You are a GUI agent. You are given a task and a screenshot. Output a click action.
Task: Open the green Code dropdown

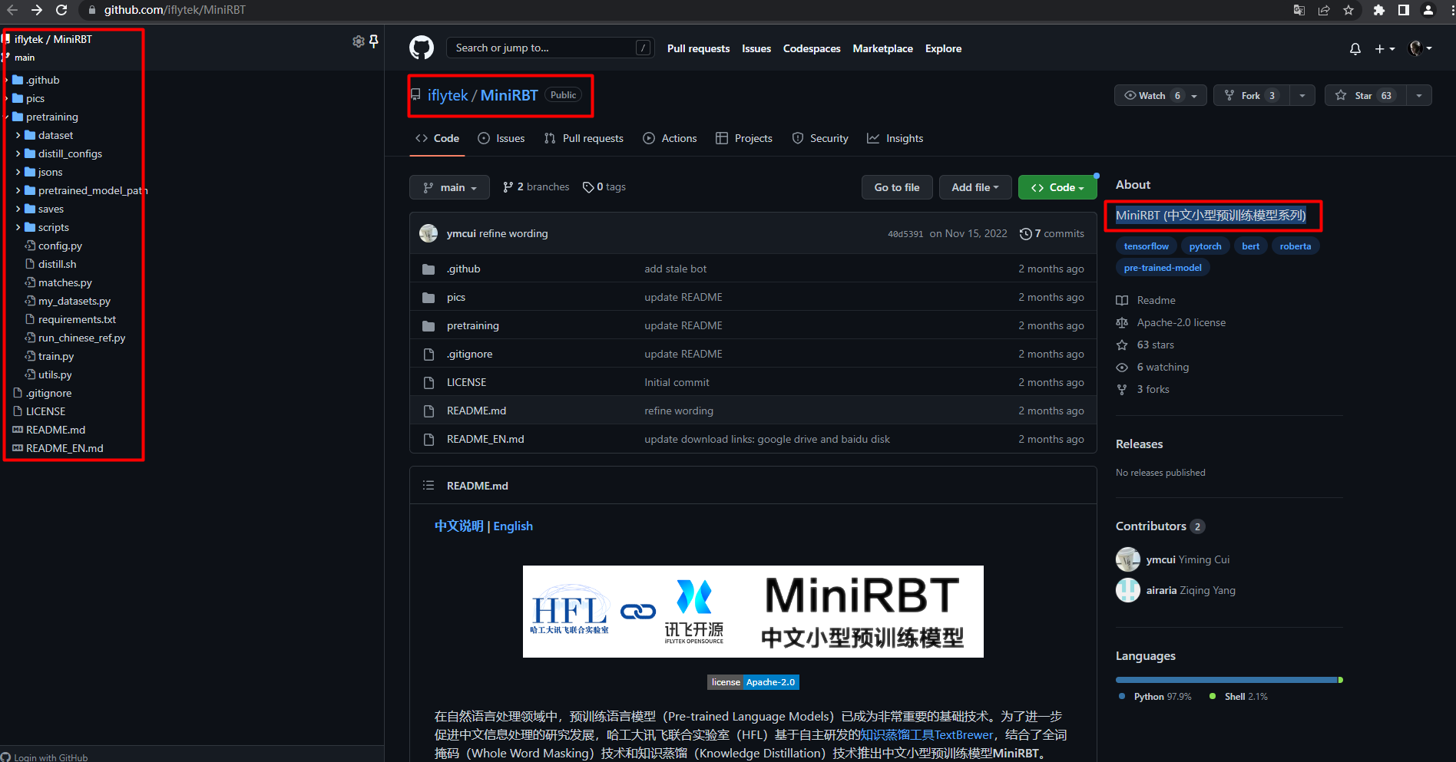click(x=1057, y=187)
